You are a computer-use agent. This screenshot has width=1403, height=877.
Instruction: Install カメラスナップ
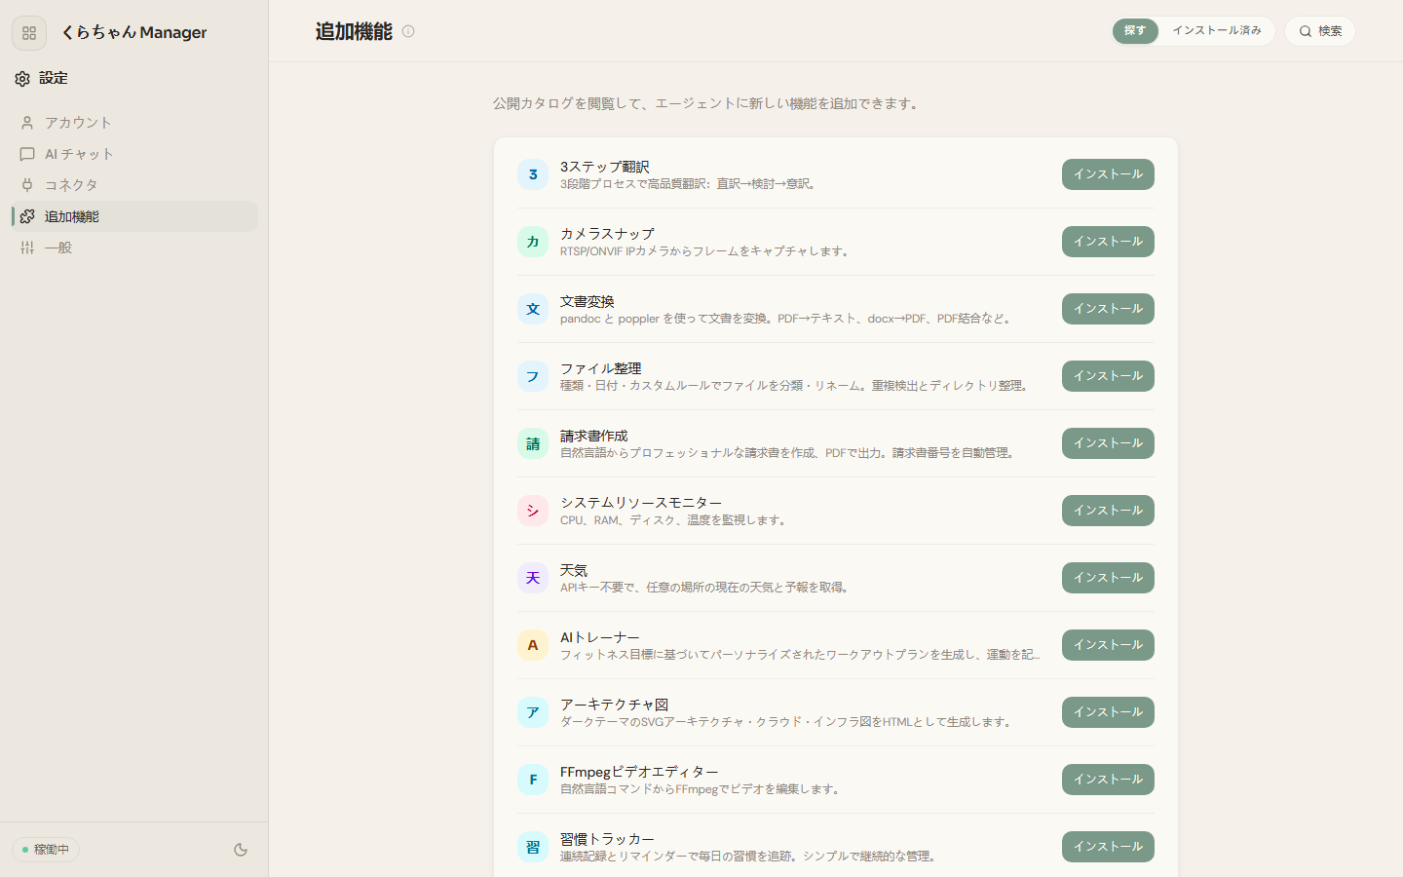click(x=1108, y=242)
